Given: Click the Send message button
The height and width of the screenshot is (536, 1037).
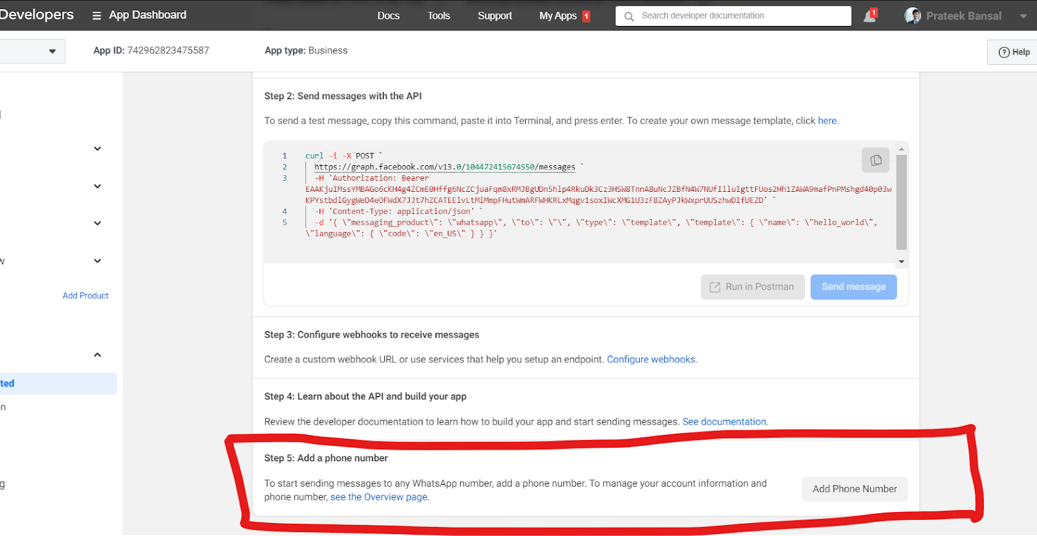Looking at the screenshot, I should click(x=854, y=286).
